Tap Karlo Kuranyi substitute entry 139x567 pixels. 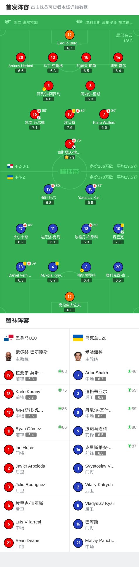[x=35, y=394]
